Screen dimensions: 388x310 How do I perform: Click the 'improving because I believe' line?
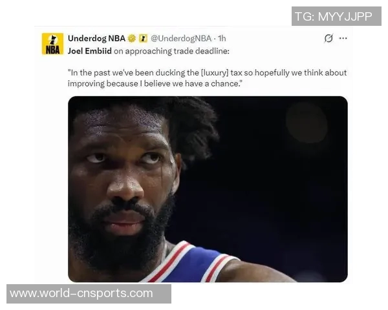(155, 83)
